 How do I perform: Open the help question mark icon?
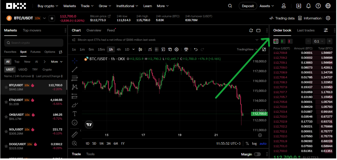[318, 6]
